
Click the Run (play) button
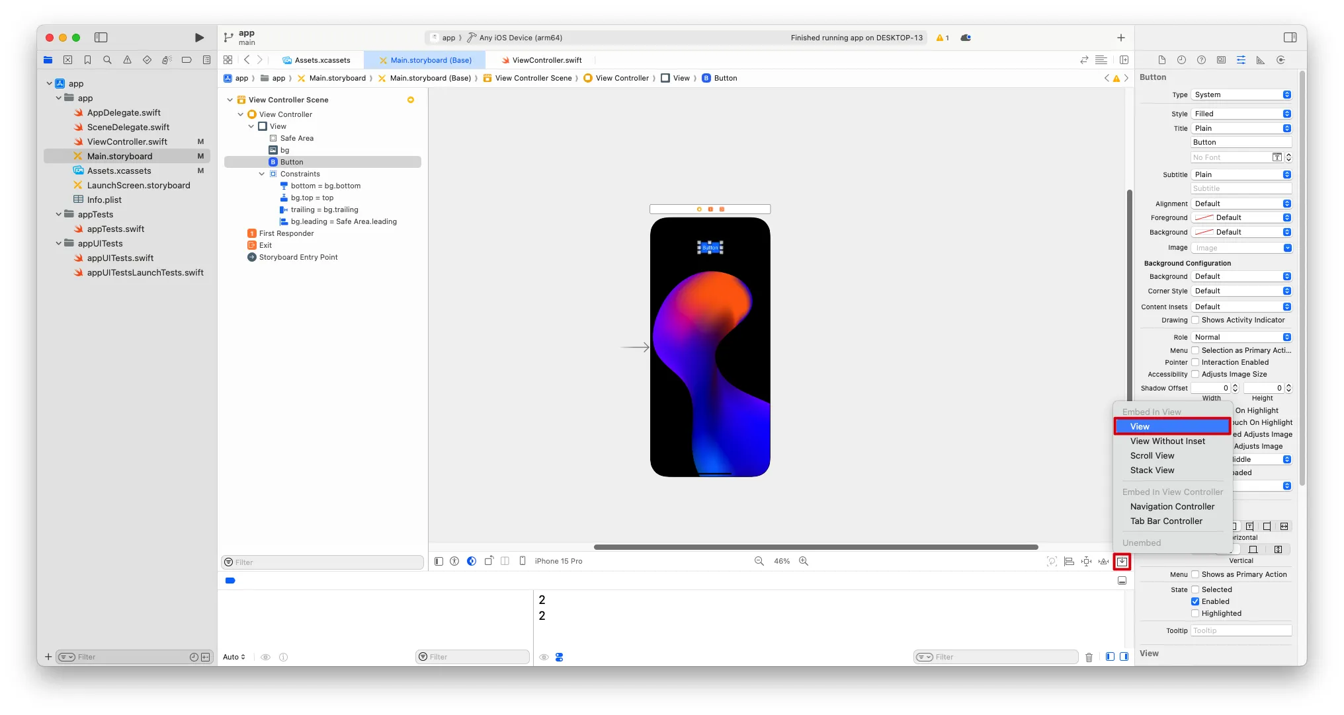[199, 38]
